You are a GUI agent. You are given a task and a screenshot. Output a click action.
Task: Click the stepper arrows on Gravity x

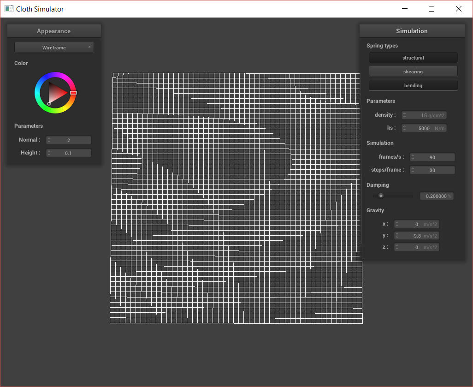click(397, 224)
